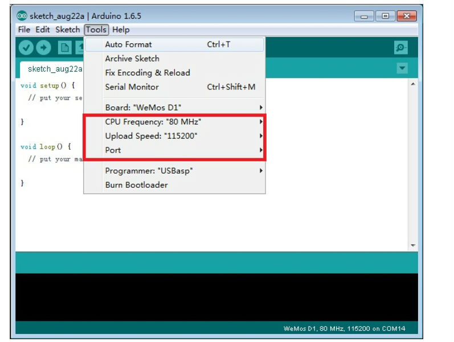
Task: Click Burn Bootloader menu item
Action: pos(137,185)
